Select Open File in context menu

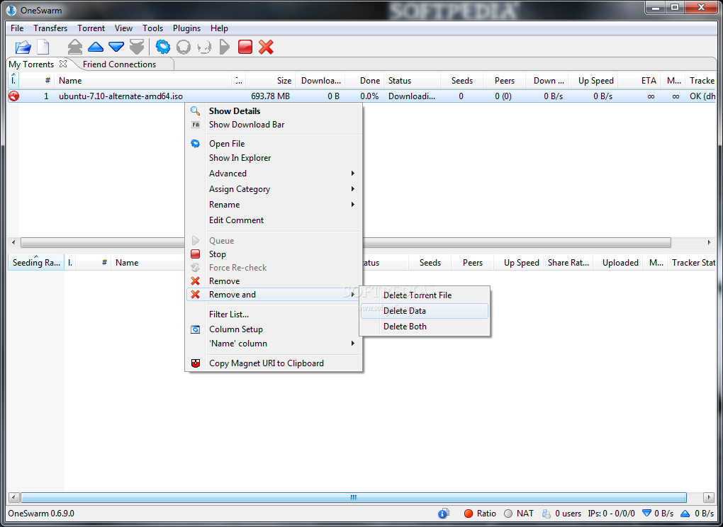[274, 144]
